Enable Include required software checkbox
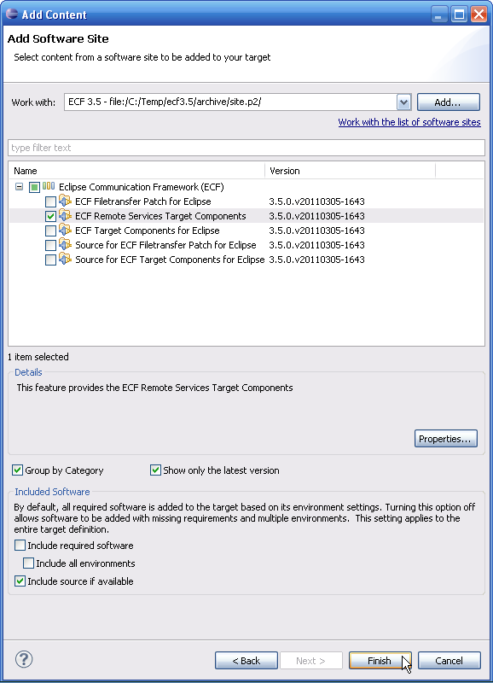493x683 pixels. tap(20, 546)
